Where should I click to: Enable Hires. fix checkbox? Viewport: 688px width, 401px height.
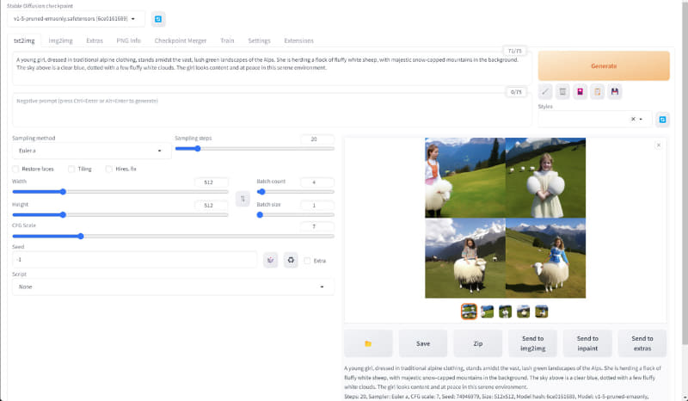pos(109,170)
